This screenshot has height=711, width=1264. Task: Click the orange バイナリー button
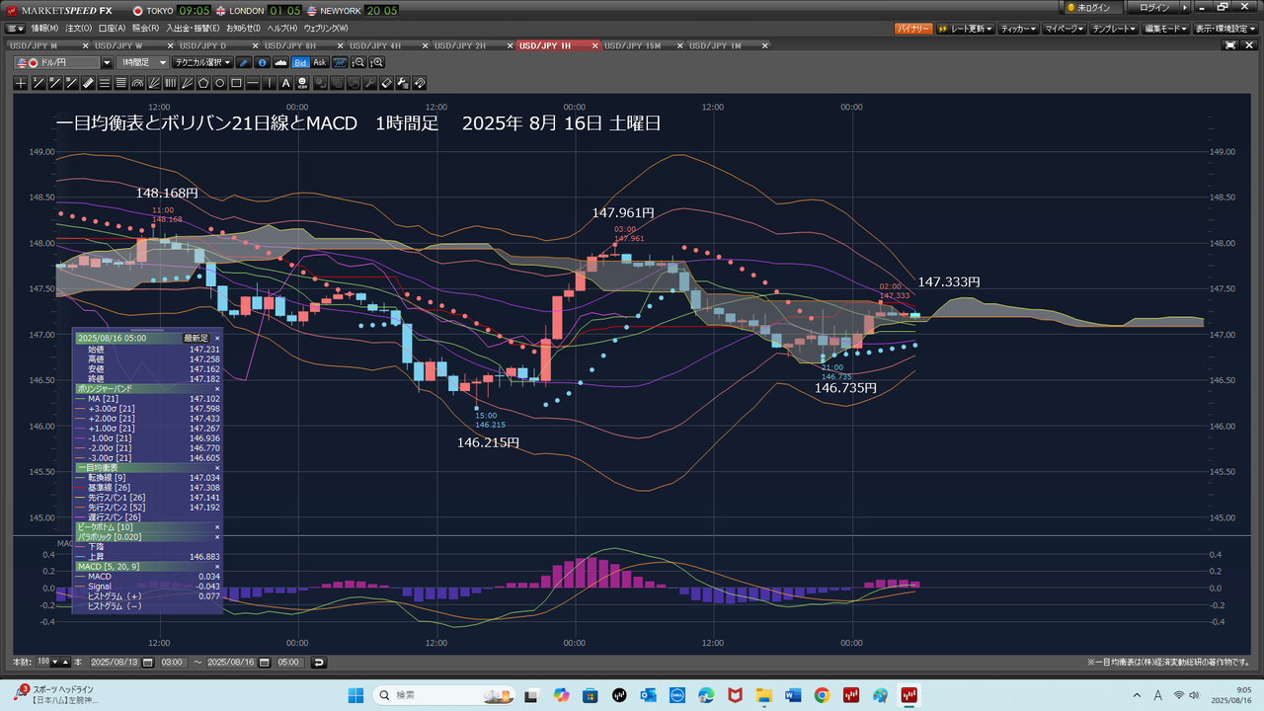pyautogui.click(x=913, y=29)
